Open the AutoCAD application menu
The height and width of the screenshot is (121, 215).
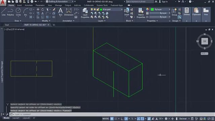3,3
